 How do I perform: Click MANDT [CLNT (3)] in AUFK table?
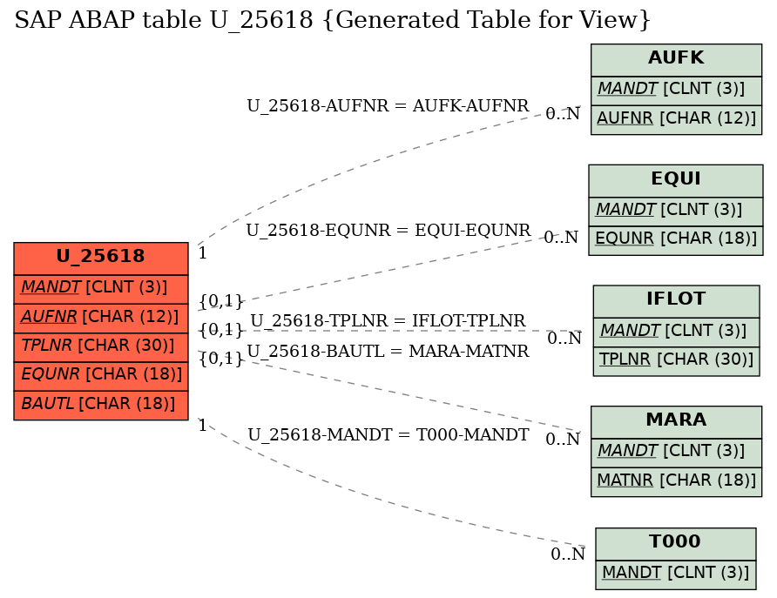point(676,91)
